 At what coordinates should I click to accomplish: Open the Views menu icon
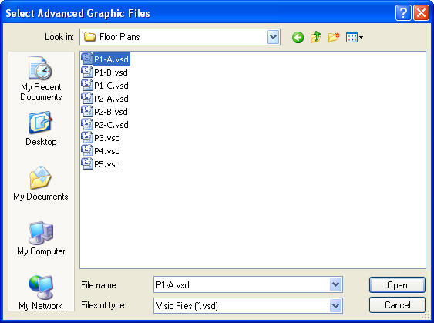pos(355,37)
